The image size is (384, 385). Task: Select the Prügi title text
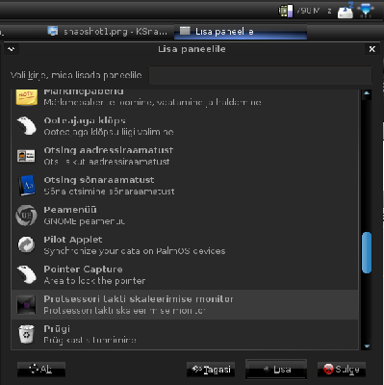[57, 329]
